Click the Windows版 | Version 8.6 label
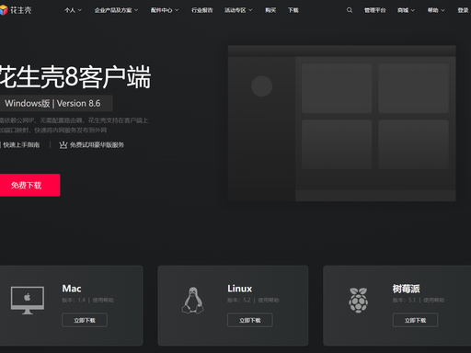This screenshot has height=353, width=471. tap(56, 103)
